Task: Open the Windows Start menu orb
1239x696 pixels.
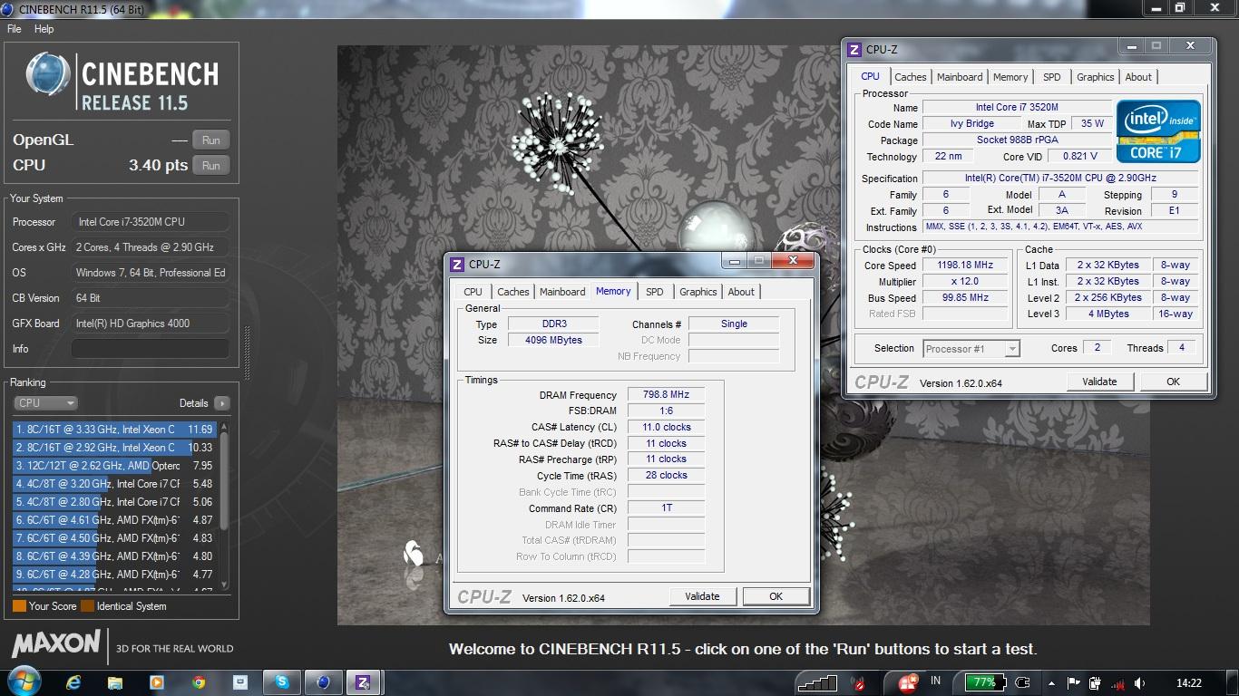Action: click(x=24, y=681)
